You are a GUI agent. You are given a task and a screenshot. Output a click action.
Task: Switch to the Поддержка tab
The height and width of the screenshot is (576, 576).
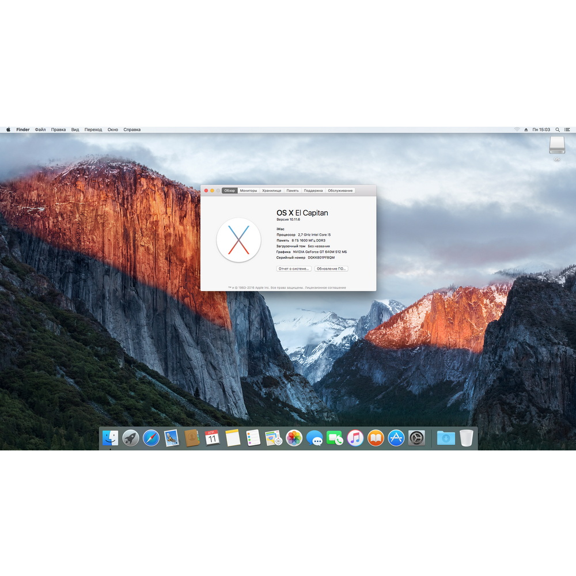coord(313,191)
